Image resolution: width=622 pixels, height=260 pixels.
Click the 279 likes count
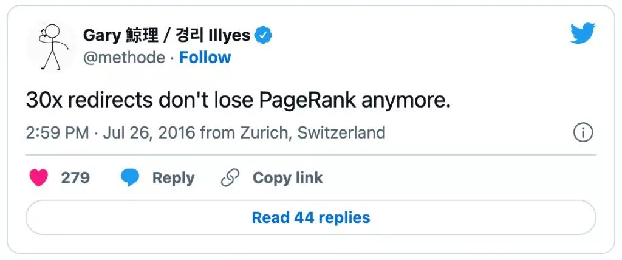[x=75, y=178]
